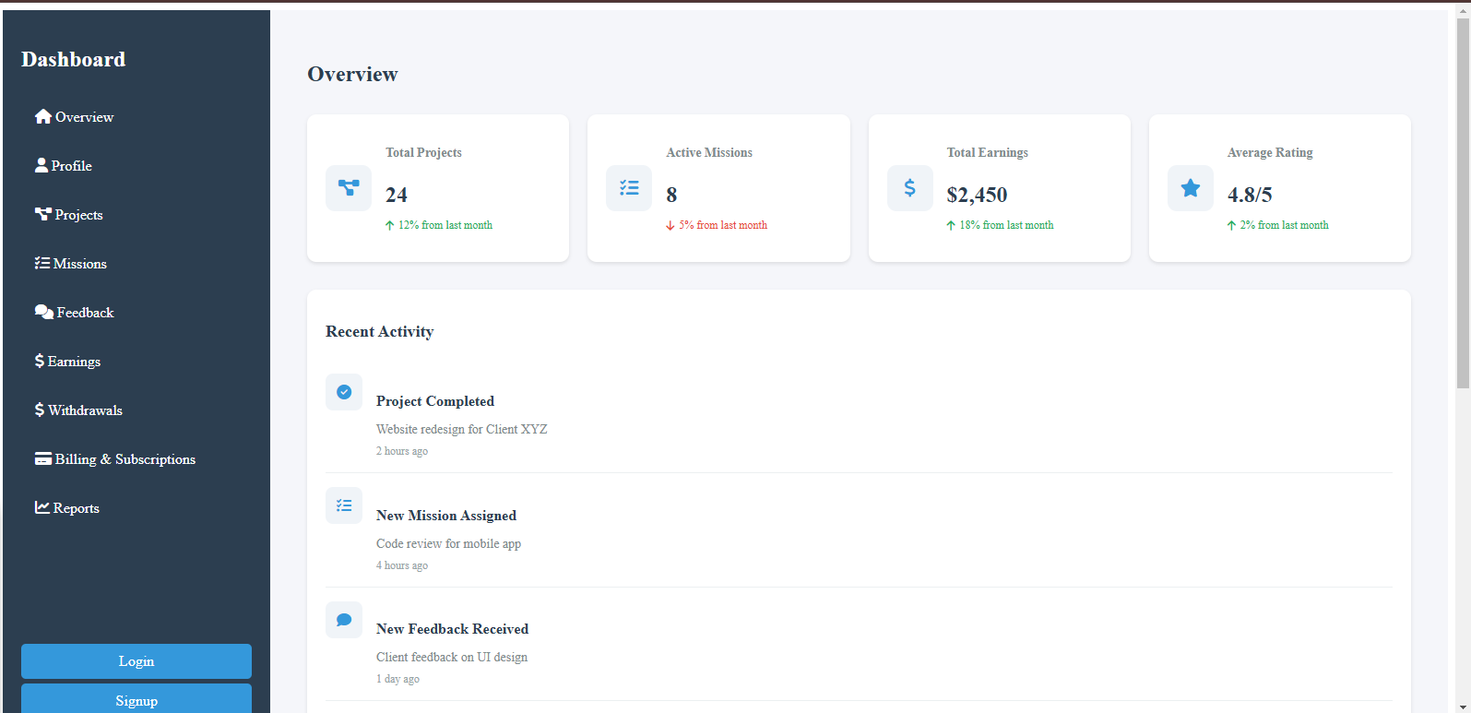This screenshot has height=713, width=1471.
Task: Click the Total Earnings dollar icon
Action: point(910,188)
